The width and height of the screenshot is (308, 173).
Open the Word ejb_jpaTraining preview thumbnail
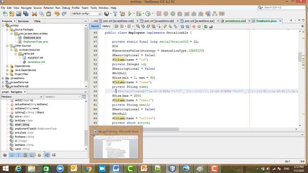pos(116,147)
